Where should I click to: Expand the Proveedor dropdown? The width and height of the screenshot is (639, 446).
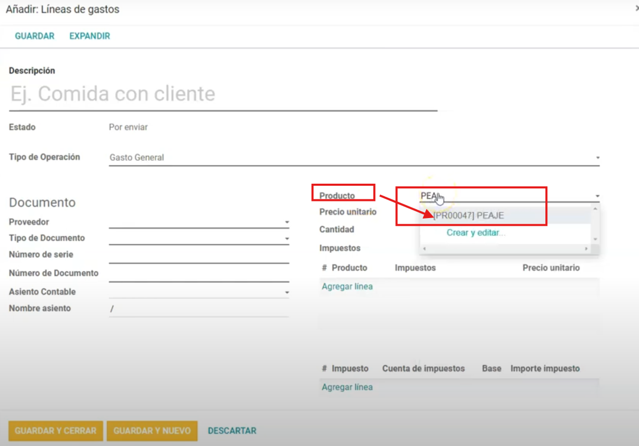(286, 222)
